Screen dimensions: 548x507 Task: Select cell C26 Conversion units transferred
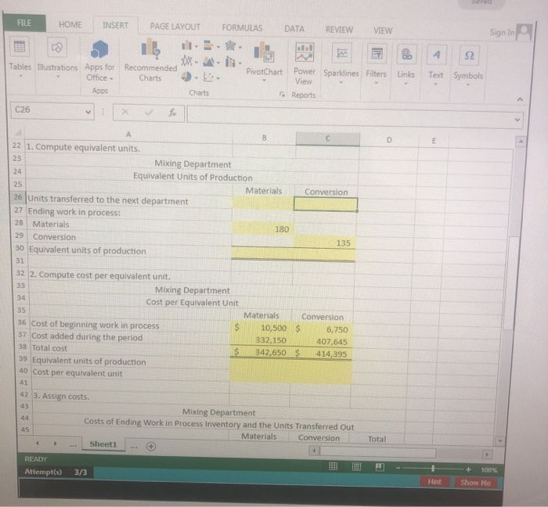coord(326,204)
